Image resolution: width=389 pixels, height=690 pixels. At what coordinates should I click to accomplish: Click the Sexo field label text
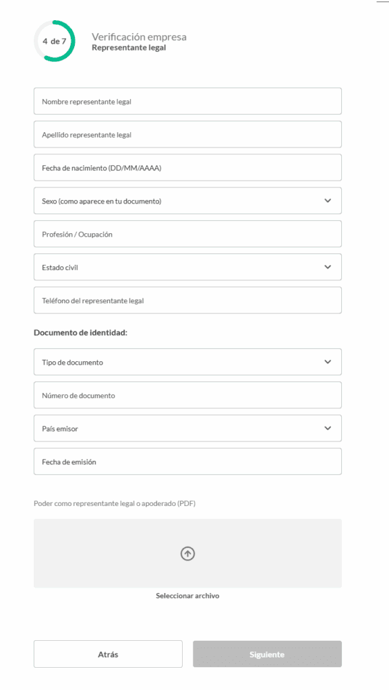coord(102,201)
